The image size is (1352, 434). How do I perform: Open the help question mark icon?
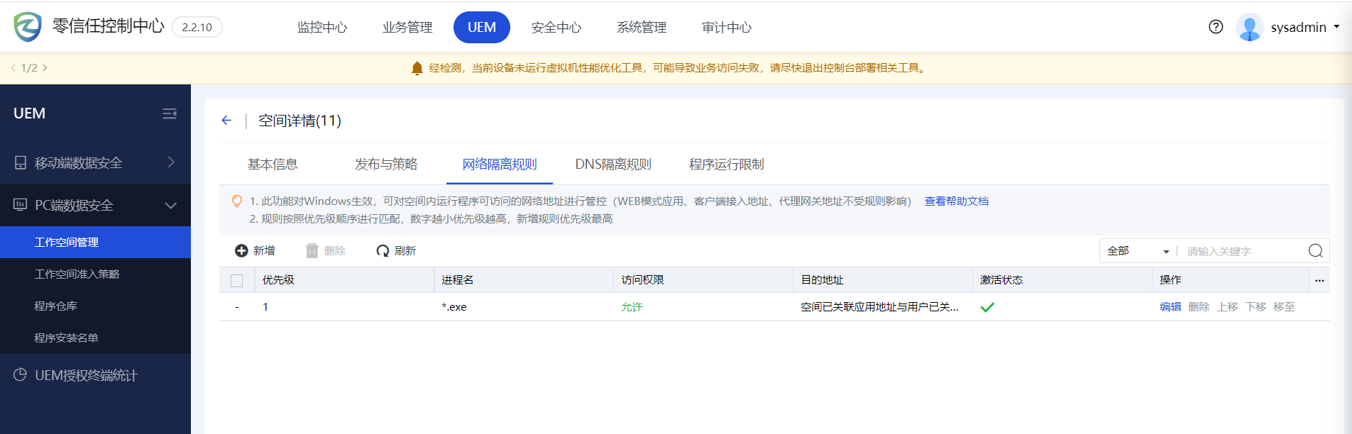coord(1216,27)
